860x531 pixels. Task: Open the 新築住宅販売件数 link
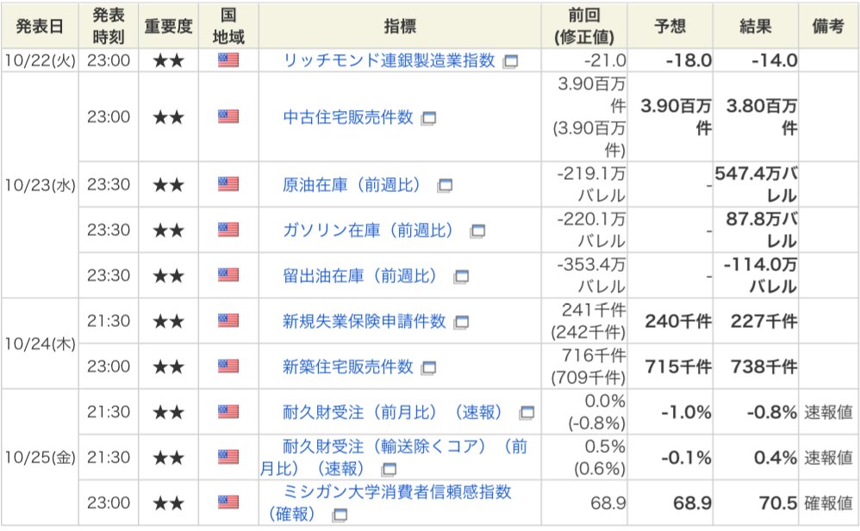click(x=348, y=367)
